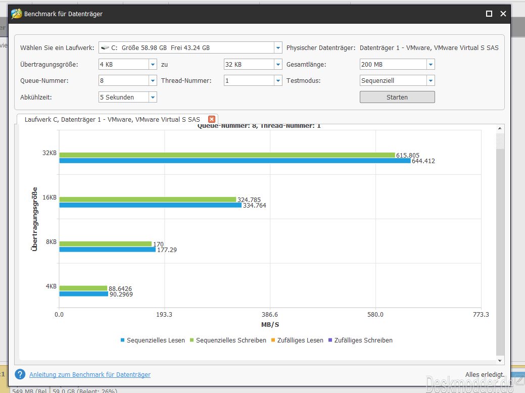525x393 pixels.
Task: Click the Zufälliges Lesen legend label
Action: 300,340
